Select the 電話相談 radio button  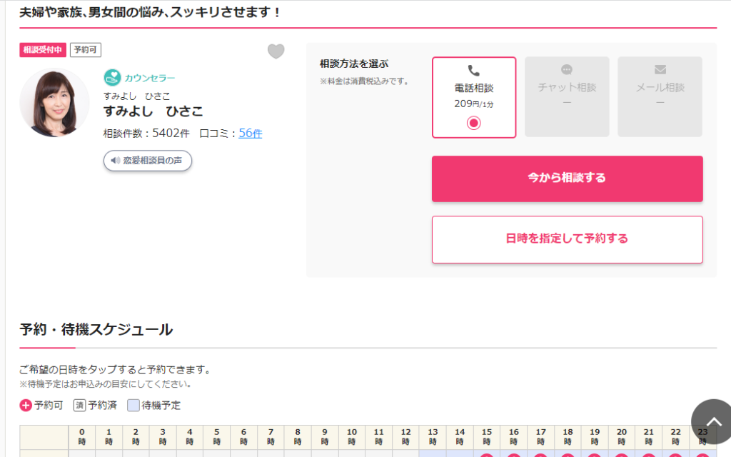point(474,123)
